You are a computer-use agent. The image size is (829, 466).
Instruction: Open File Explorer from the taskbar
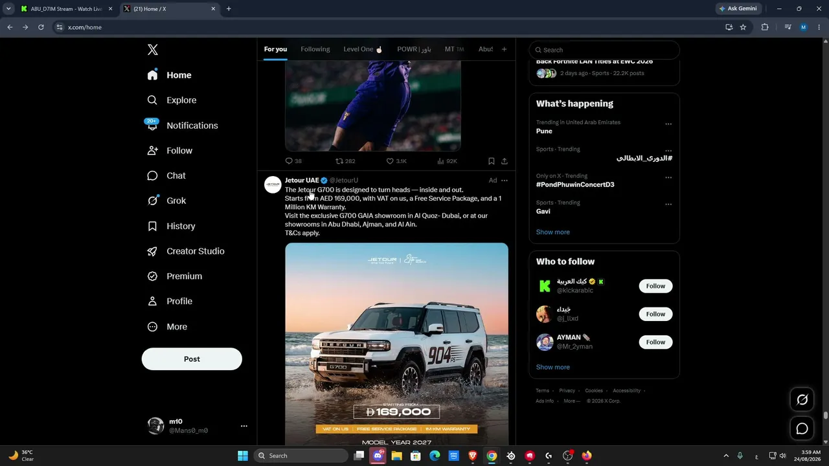click(396, 456)
